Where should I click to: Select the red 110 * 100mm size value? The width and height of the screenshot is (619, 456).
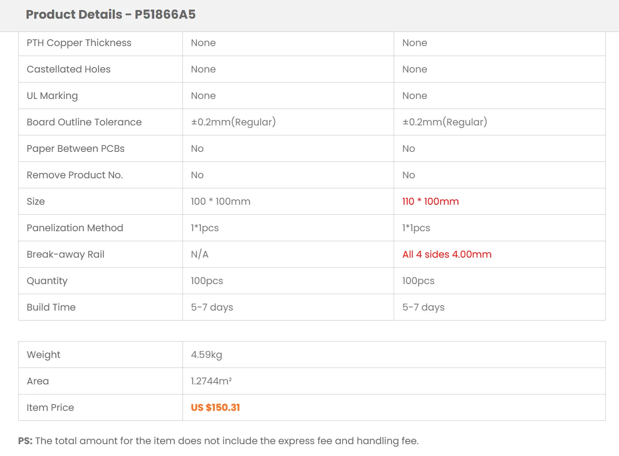tap(430, 202)
